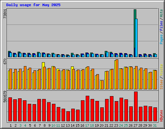Viewport: 165px width, 129px height.
Task: Click day label 7 on the x-axis
Action: click(x=40, y=125)
